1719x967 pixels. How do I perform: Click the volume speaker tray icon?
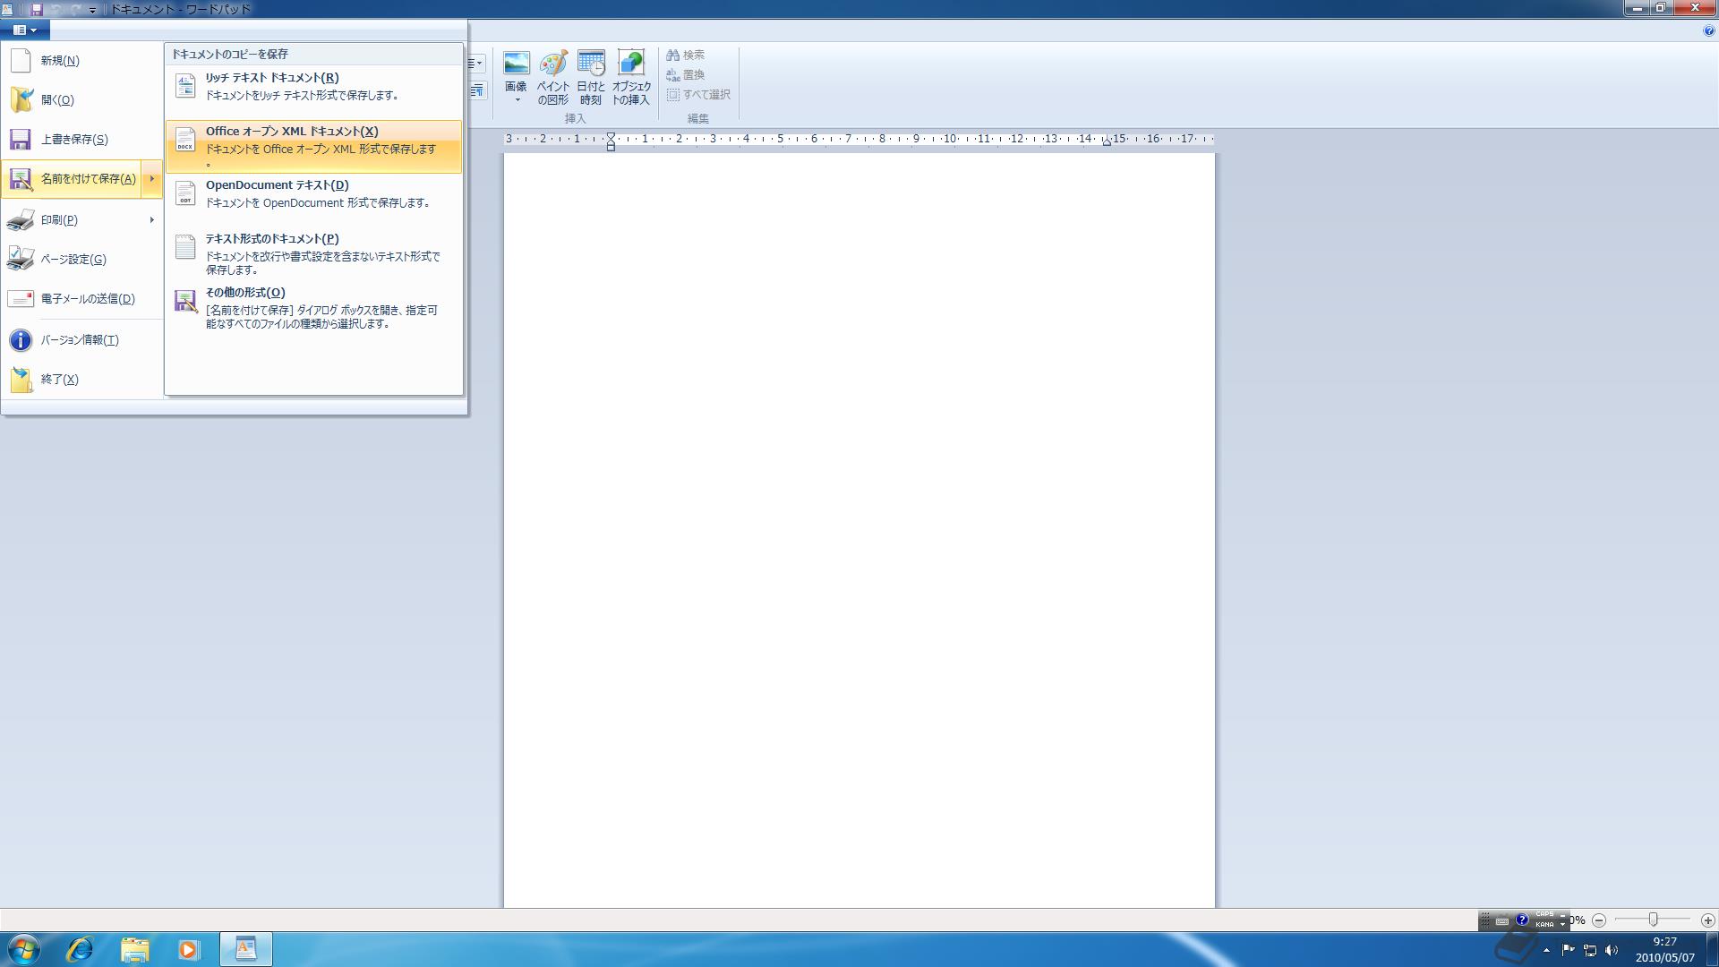tap(1612, 950)
